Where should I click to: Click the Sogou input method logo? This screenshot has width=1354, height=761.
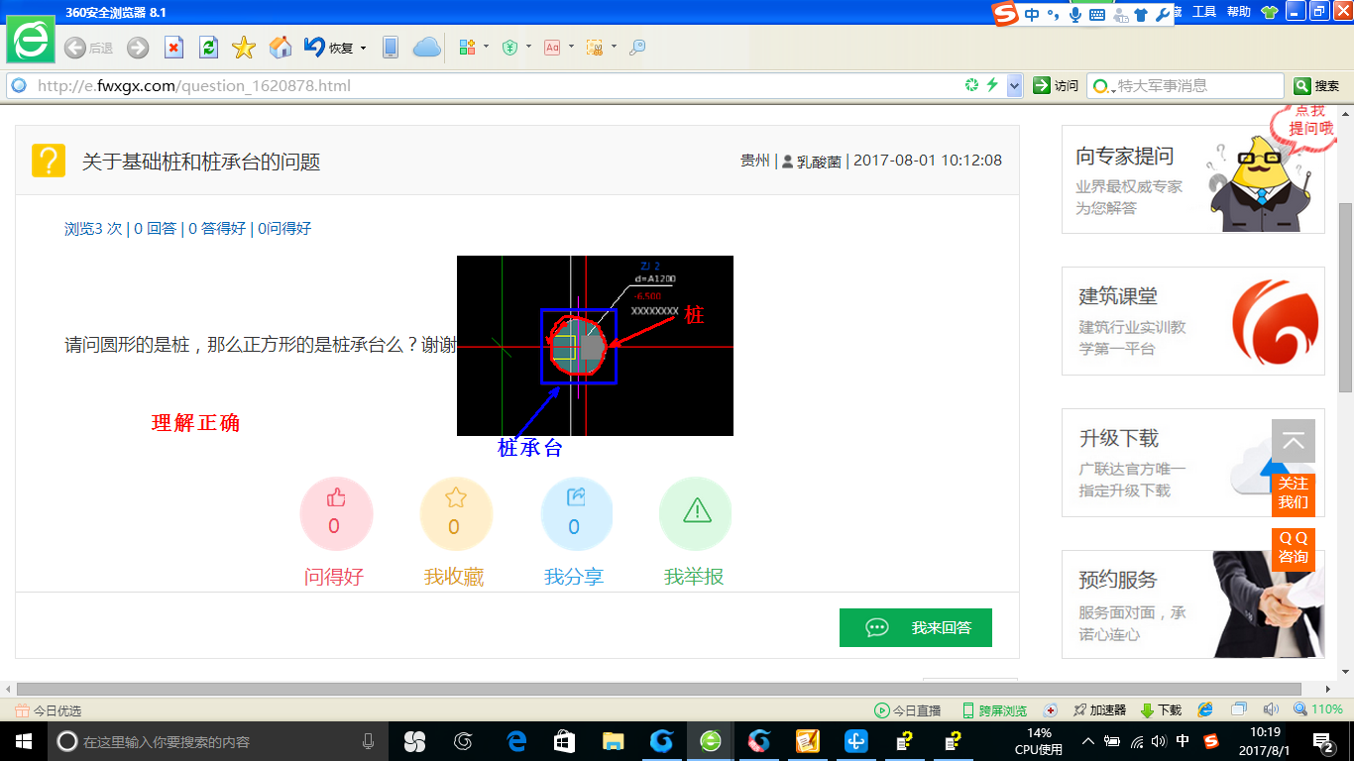click(1006, 14)
